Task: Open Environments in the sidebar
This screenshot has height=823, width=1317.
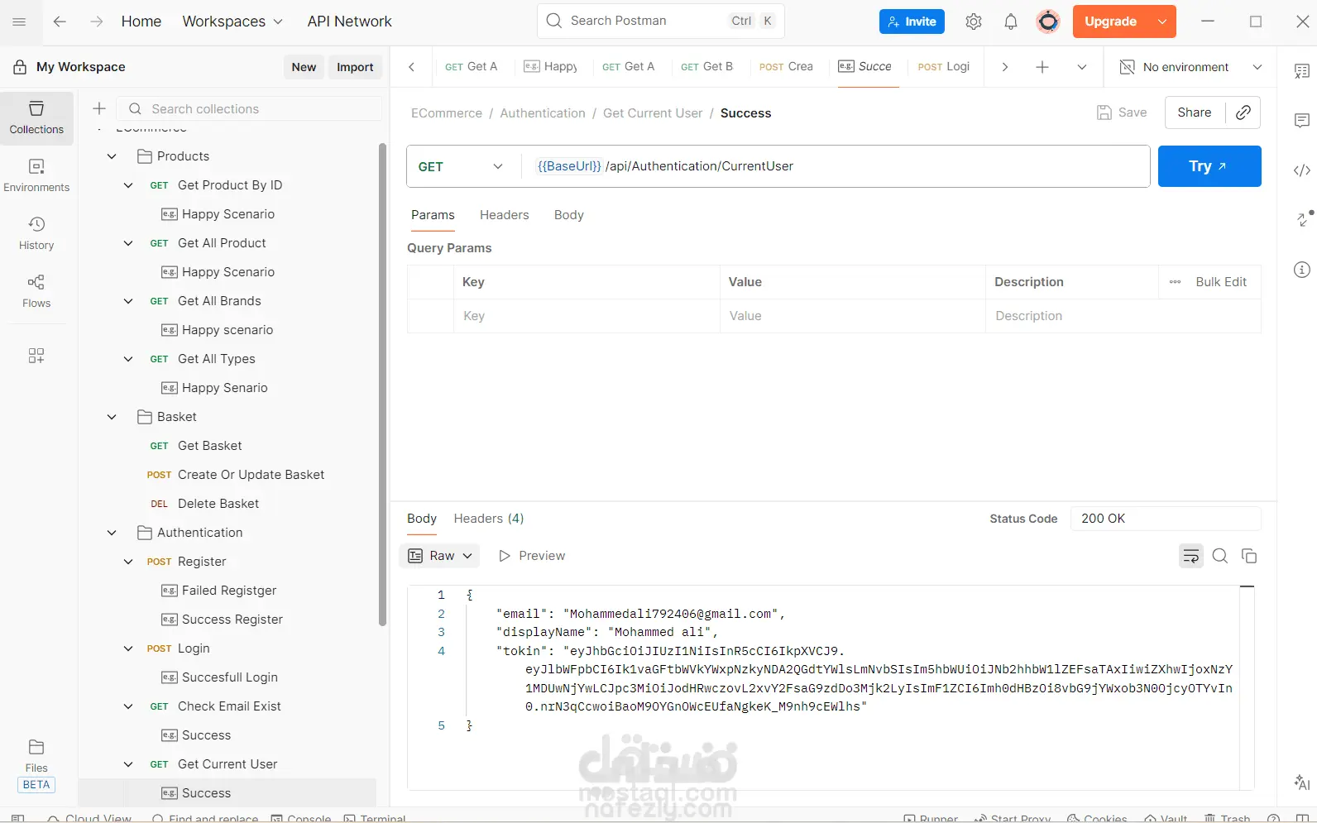Action: pos(36,176)
